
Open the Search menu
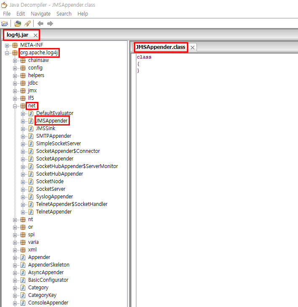64,14
